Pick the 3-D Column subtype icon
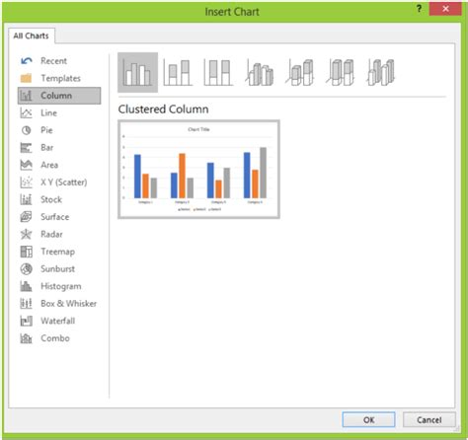The image size is (468, 440). coord(381,72)
